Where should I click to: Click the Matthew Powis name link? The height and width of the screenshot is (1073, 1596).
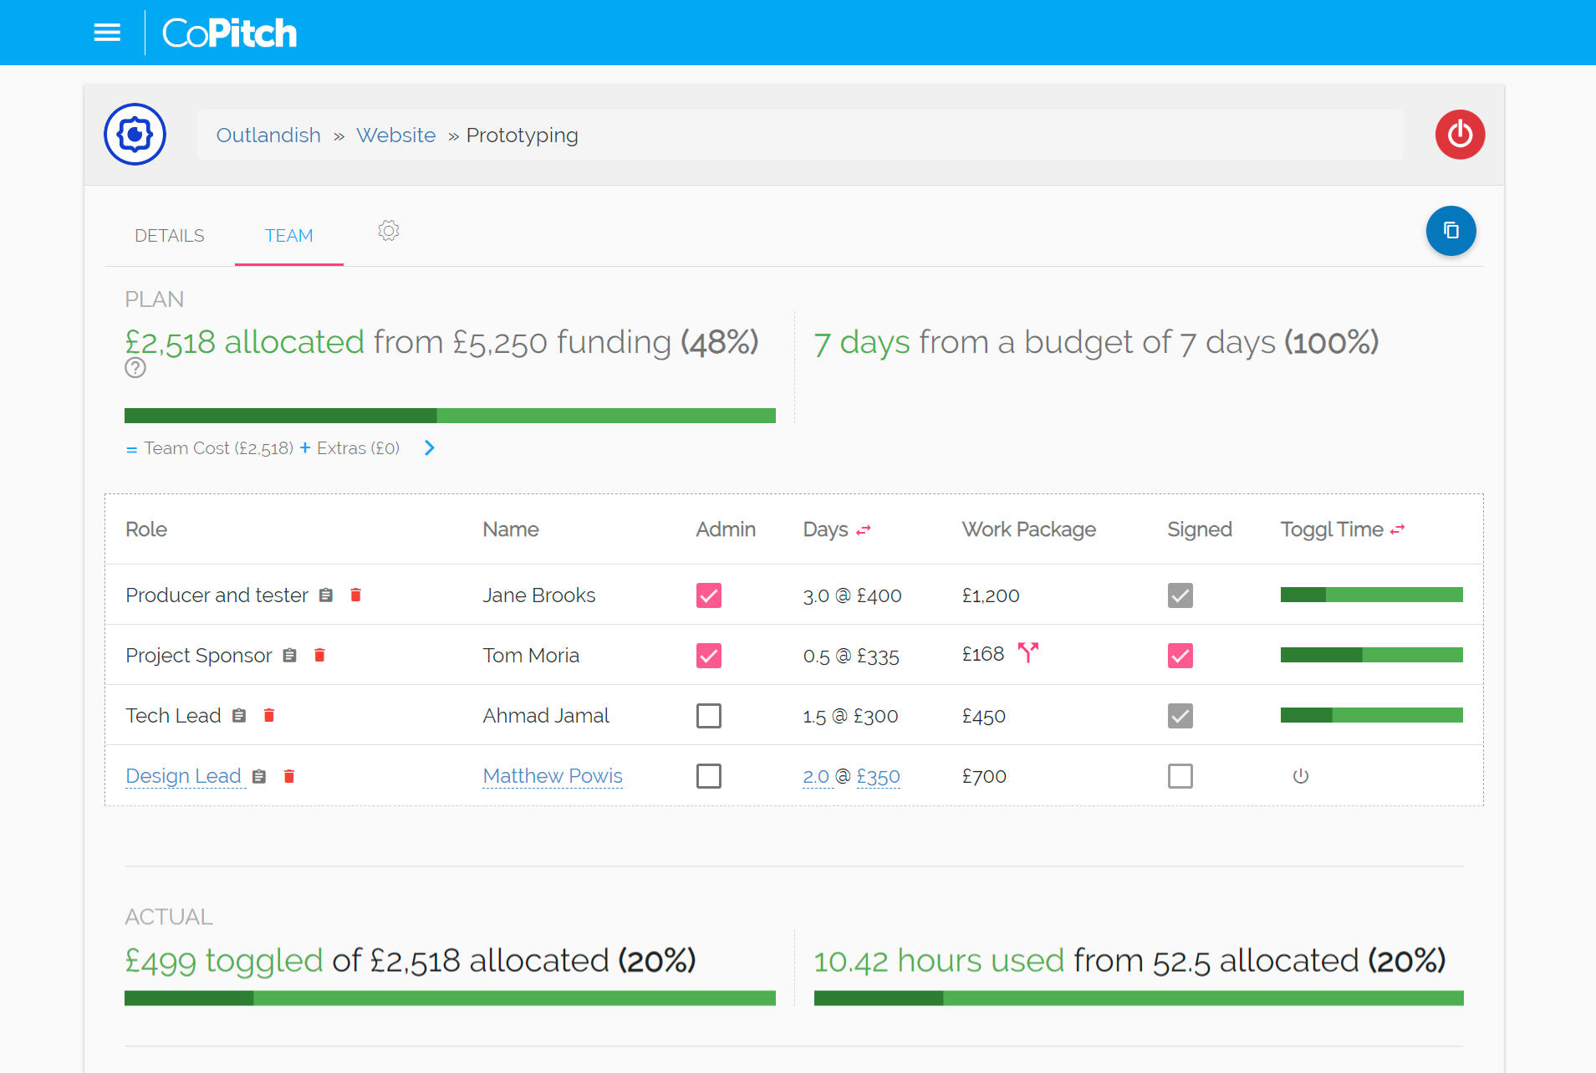[x=553, y=776]
